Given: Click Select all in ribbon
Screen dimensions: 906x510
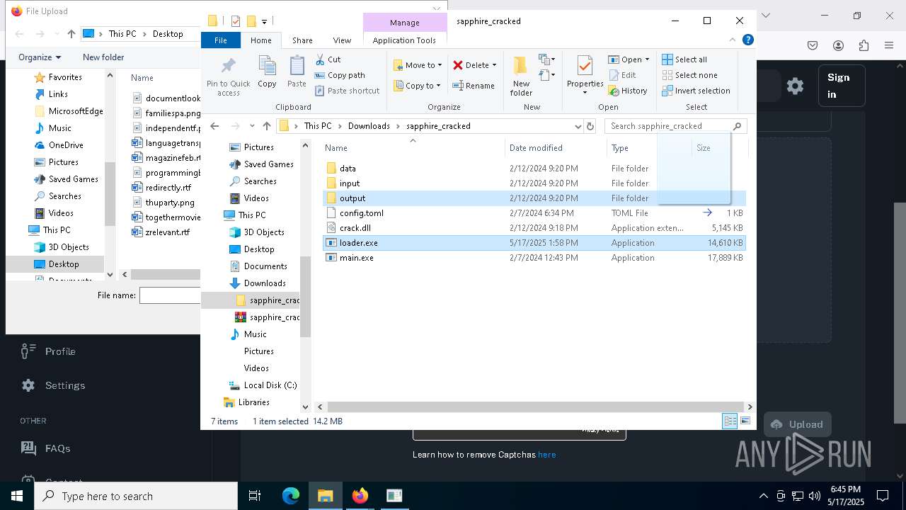Looking at the screenshot, I should coord(684,59).
